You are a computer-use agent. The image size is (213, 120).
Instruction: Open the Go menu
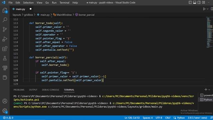[x=47, y=3]
